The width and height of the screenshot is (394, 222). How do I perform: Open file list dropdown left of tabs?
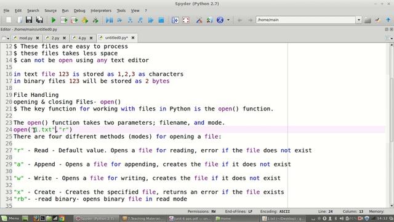pos(5,38)
